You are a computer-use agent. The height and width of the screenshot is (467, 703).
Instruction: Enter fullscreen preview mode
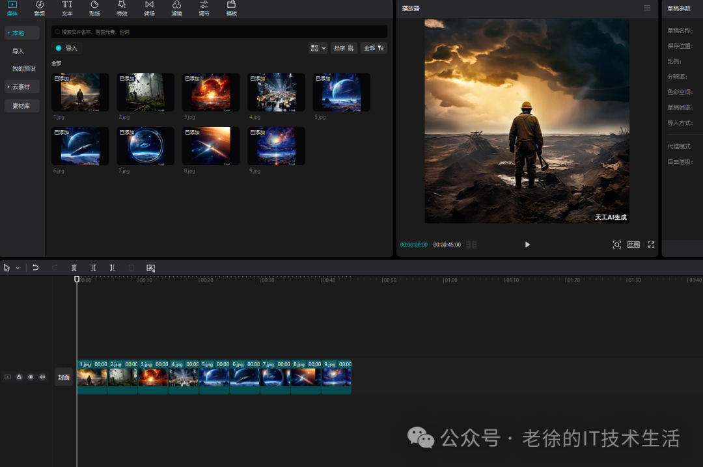click(x=651, y=245)
